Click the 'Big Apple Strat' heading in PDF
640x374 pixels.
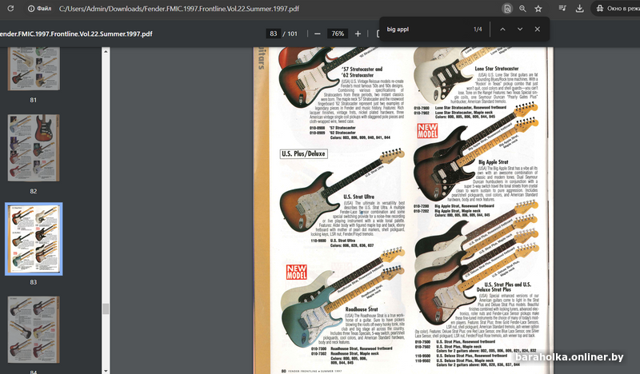click(x=493, y=162)
